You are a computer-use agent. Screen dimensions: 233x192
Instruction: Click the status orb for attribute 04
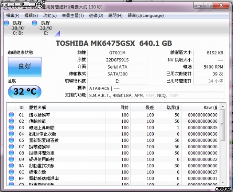(11, 134)
